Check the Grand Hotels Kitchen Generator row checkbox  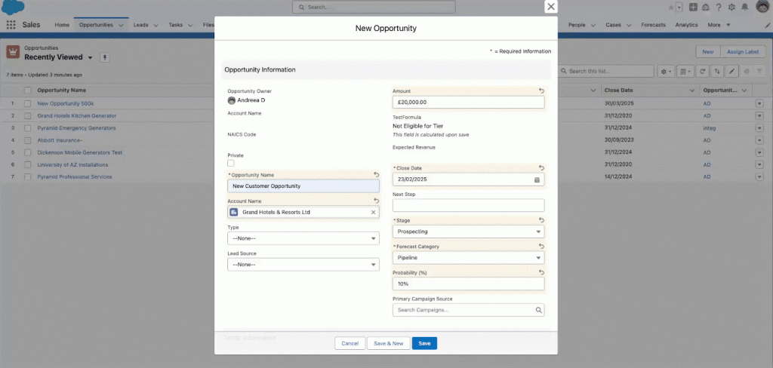coord(28,116)
